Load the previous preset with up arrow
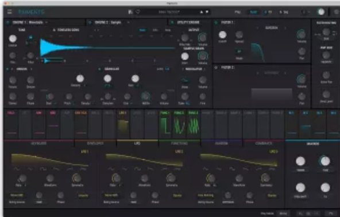 [x=202, y=12]
